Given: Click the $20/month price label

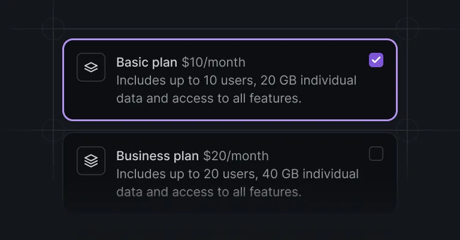Looking at the screenshot, I should (x=236, y=156).
